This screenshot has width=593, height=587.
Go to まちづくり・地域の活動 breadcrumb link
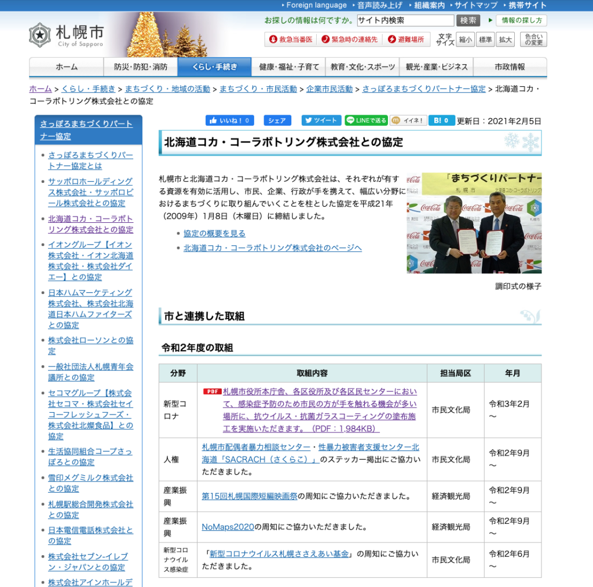point(167,89)
